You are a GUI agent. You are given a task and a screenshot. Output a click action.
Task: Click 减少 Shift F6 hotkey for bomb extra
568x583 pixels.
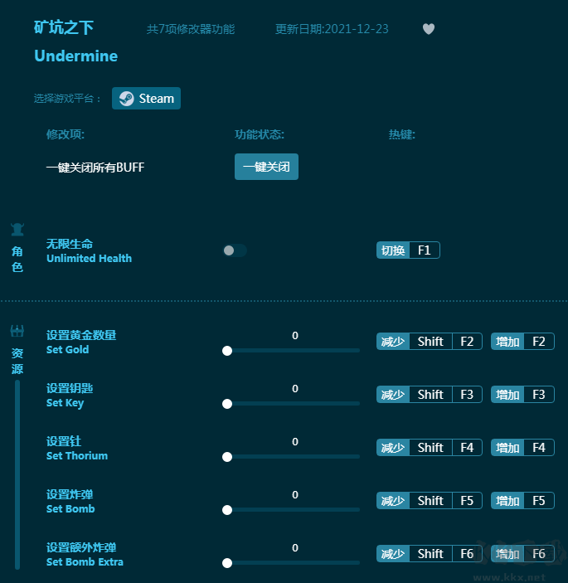tap(430, 554)
